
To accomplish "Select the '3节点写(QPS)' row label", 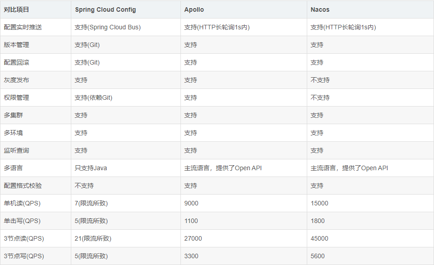I will coord(24,256).
